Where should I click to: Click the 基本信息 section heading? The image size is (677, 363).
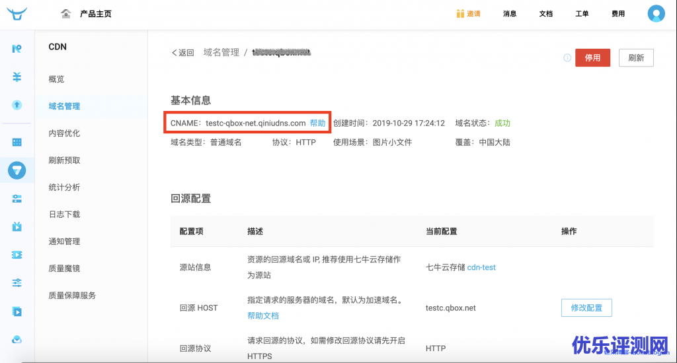[x=191, y=100]
